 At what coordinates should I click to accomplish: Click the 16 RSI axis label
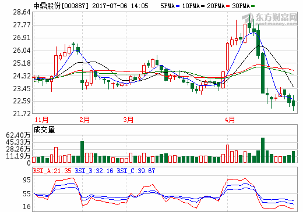pos(27,207)
